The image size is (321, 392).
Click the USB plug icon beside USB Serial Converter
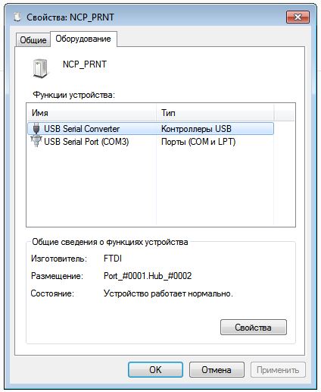(x=36, y=128)
